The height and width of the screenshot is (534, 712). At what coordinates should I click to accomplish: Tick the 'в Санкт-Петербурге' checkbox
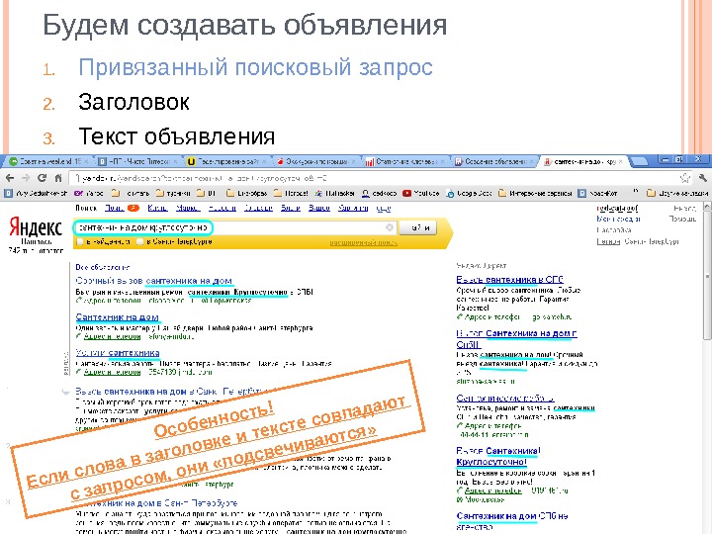[140, 241]
